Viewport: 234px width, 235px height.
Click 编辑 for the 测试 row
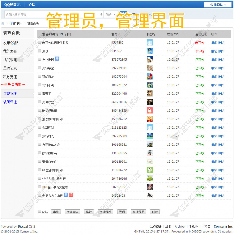pyautogui.click(x=214, y=51)
